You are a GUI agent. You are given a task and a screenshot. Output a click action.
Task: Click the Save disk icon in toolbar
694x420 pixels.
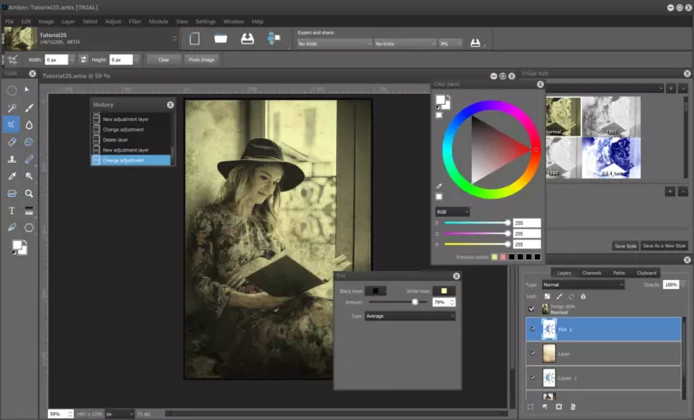point(247,39)
